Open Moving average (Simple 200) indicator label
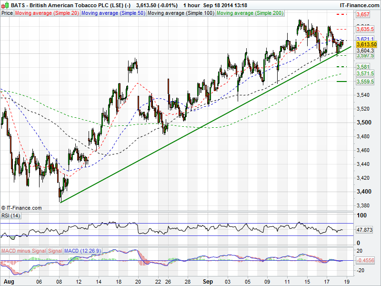 tap(250, 13)
